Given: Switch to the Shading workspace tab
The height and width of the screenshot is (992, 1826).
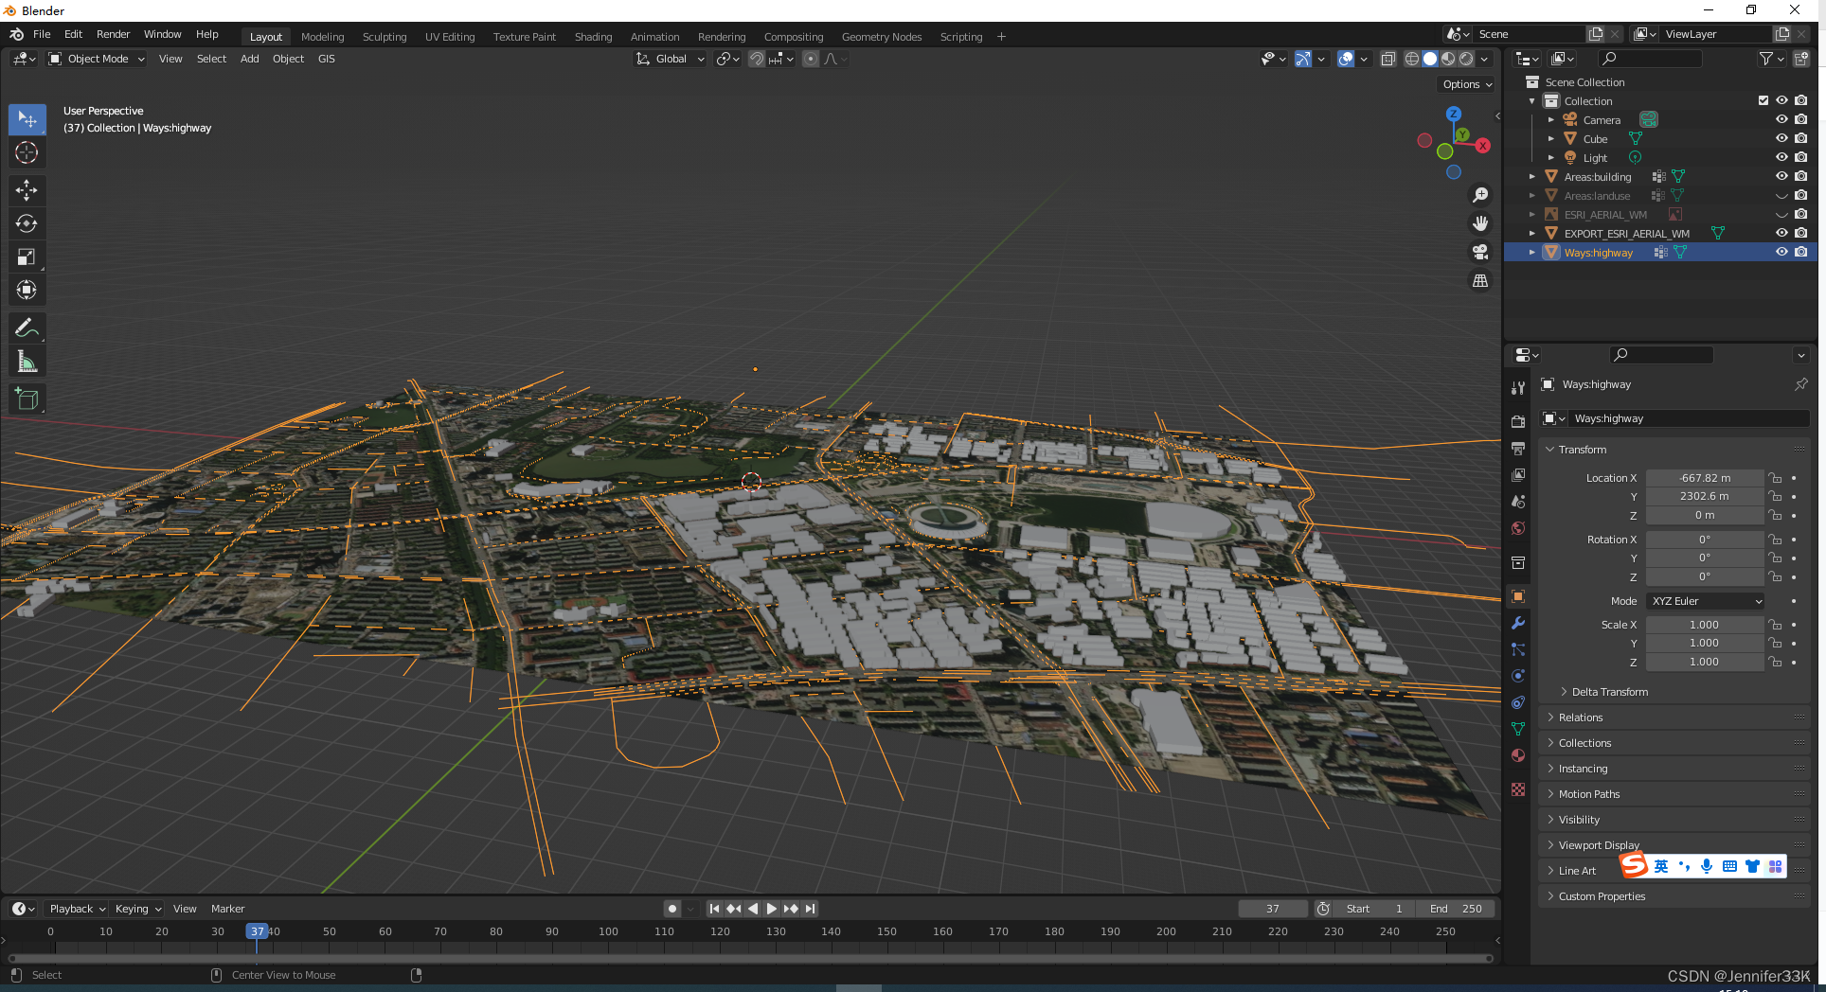Looking at the screenshot, I should tap(593, 37).
